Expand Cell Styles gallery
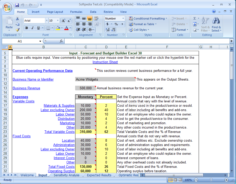 coord(139,30)
